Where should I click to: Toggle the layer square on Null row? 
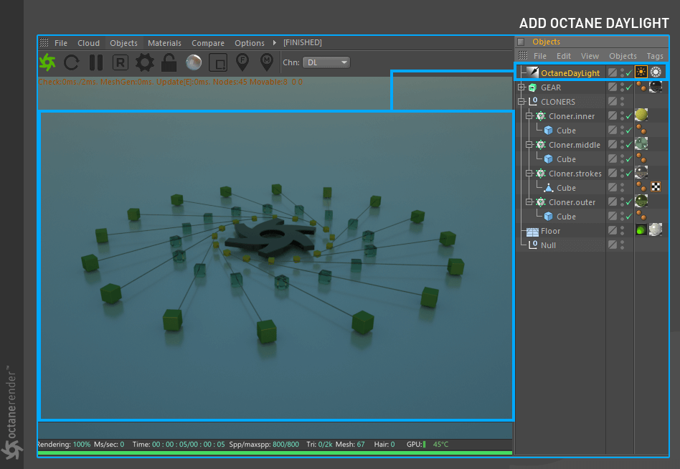[x=613, y=245]
